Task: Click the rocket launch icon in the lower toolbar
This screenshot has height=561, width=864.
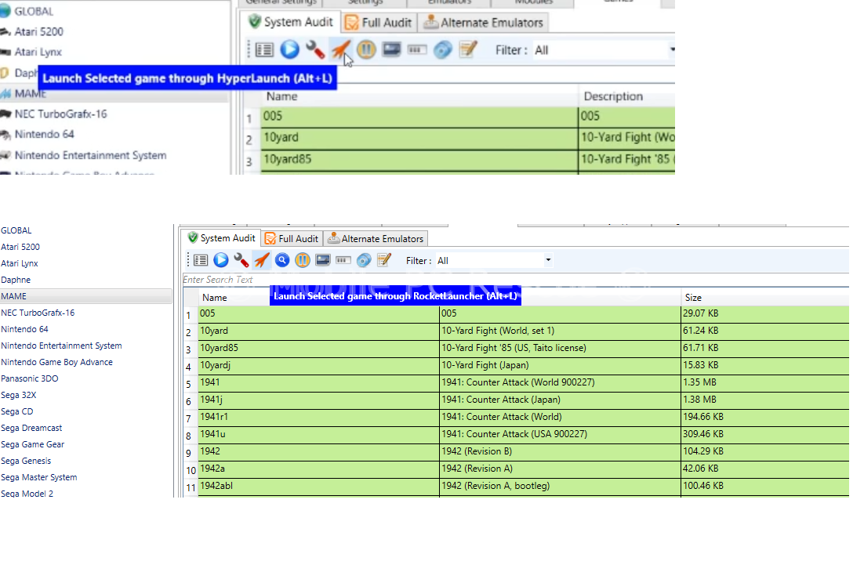Action: [262, 260]
